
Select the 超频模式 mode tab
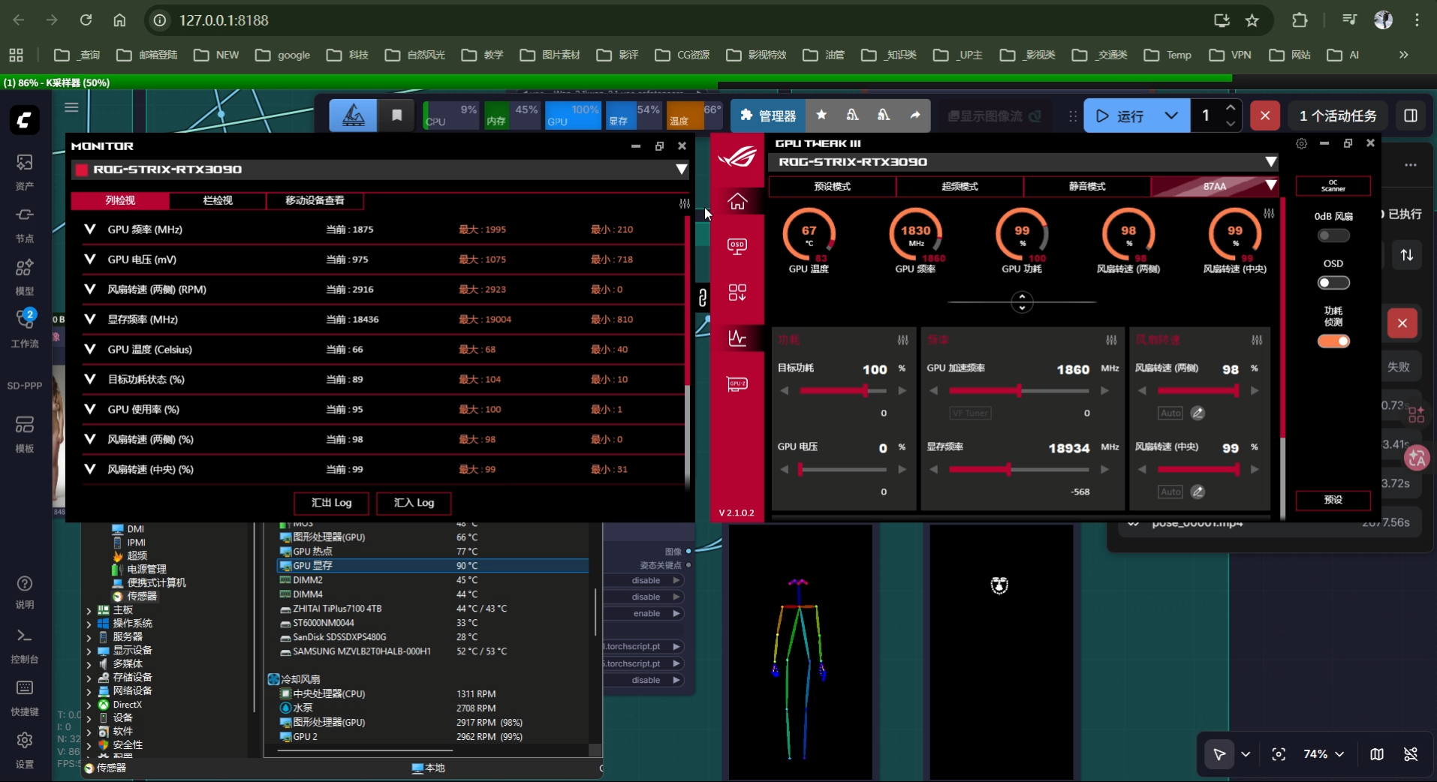click(960, 186)
